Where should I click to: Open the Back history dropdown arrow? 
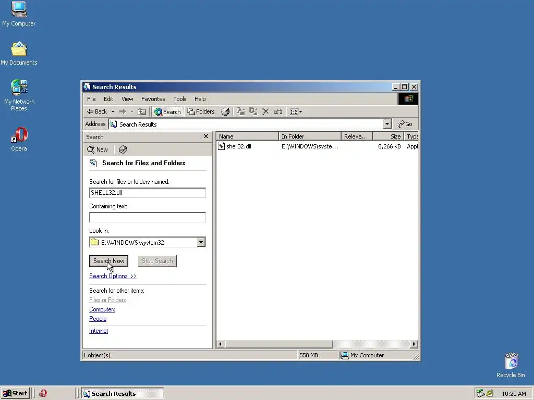point(113,111)
